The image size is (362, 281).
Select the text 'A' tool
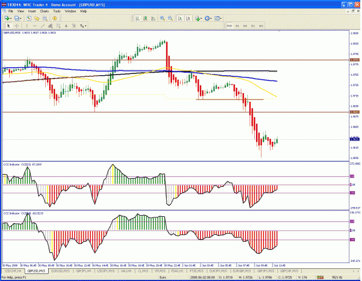[66, 26]
